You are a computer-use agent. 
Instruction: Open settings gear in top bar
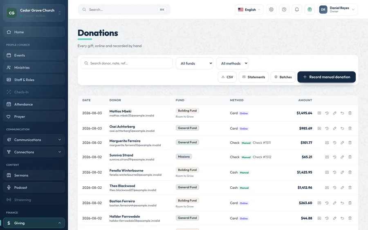272,10
